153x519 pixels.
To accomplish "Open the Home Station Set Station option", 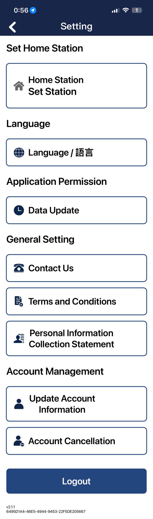I will 76,86.
